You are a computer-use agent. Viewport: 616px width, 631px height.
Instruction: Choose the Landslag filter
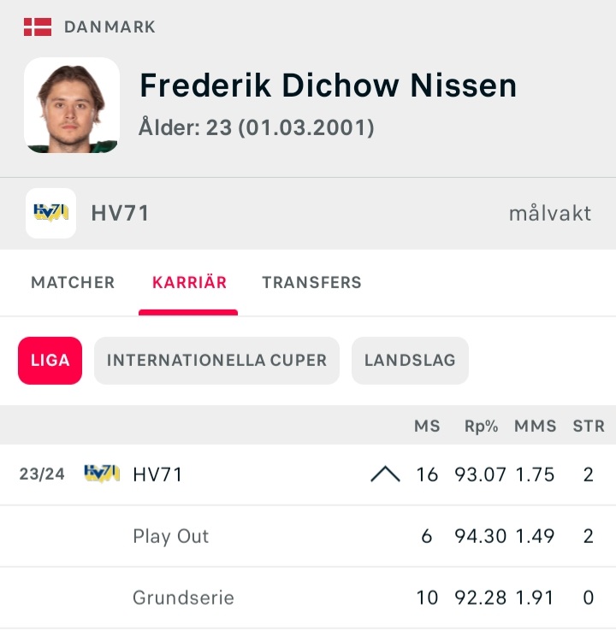tap(410, 360)
